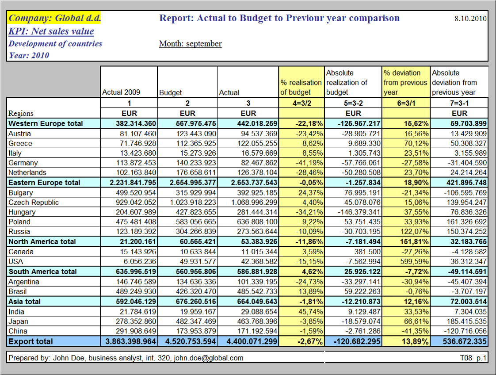Select Japan's absolute deviation value
Viewport: 496px width, 375px height.
tap(458, 321)
